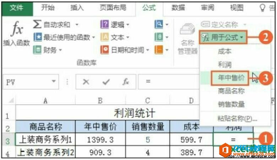Click cell with value 909.3

click(101, 152)
